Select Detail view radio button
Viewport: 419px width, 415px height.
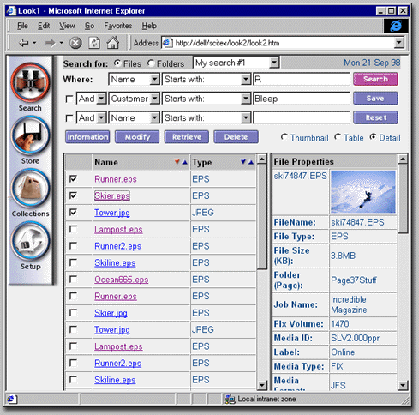pos(373,137)
